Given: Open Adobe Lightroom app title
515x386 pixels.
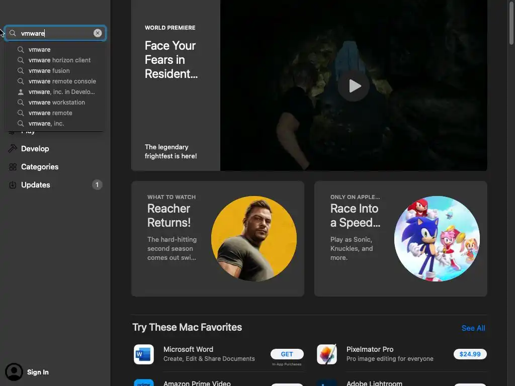Looking at the screenshot, I should tap(374, 383).
